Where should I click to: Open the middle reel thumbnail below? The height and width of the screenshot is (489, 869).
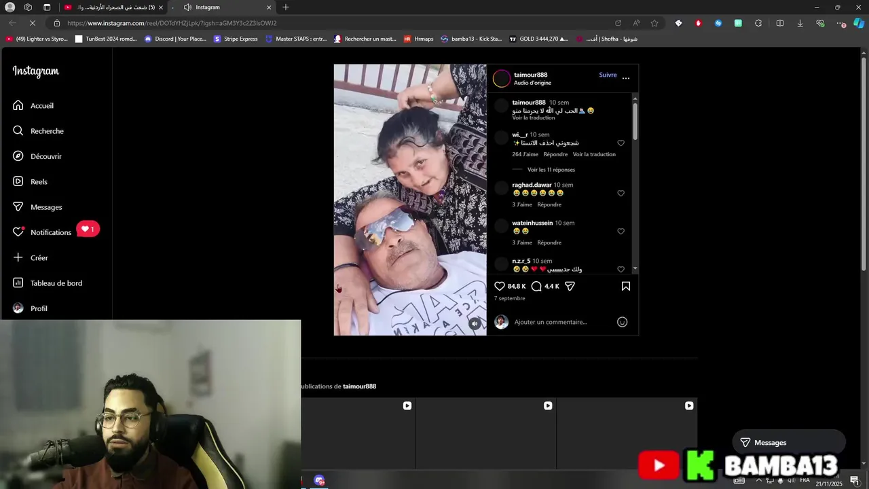(x=486, y=433)
